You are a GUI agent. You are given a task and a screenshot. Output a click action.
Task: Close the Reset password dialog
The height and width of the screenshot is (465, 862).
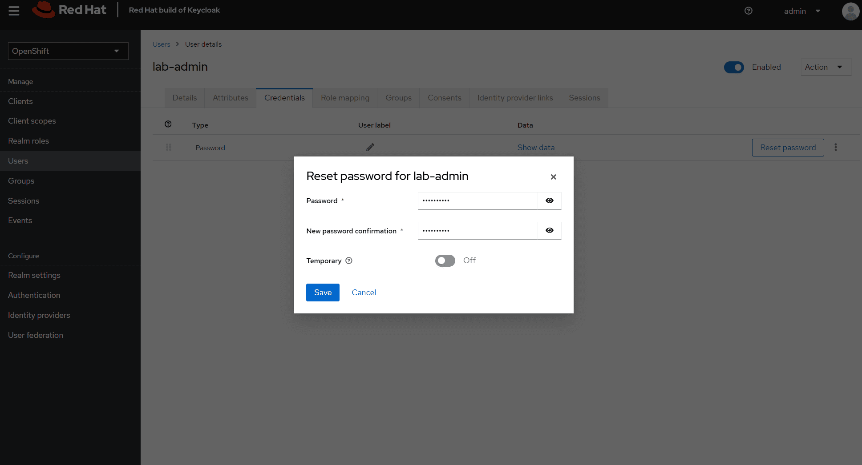(553, 177)
